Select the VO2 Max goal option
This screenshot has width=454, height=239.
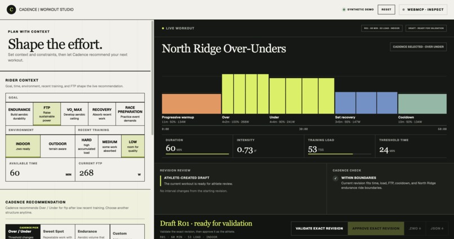[x=74, y=114]
